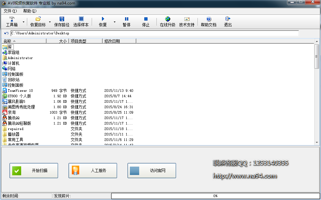Click the 保存路径 save icon
The image size is (321, 200).
(62, 19)
